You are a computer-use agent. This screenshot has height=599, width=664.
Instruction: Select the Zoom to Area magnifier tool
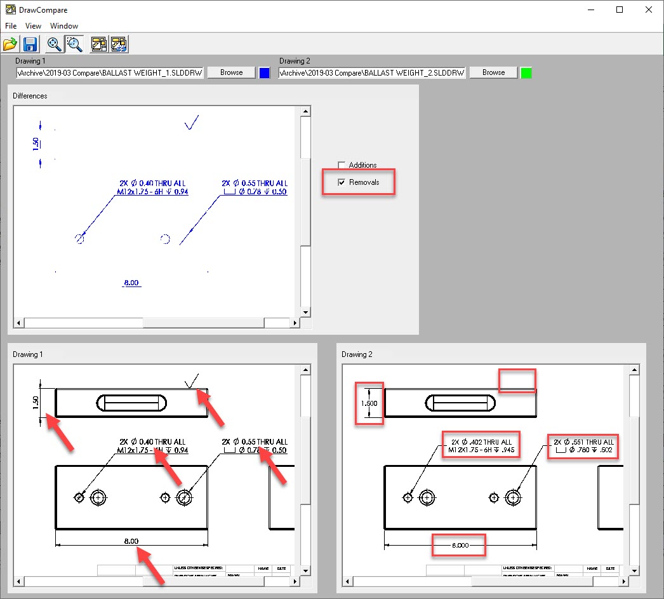point(74,44)
